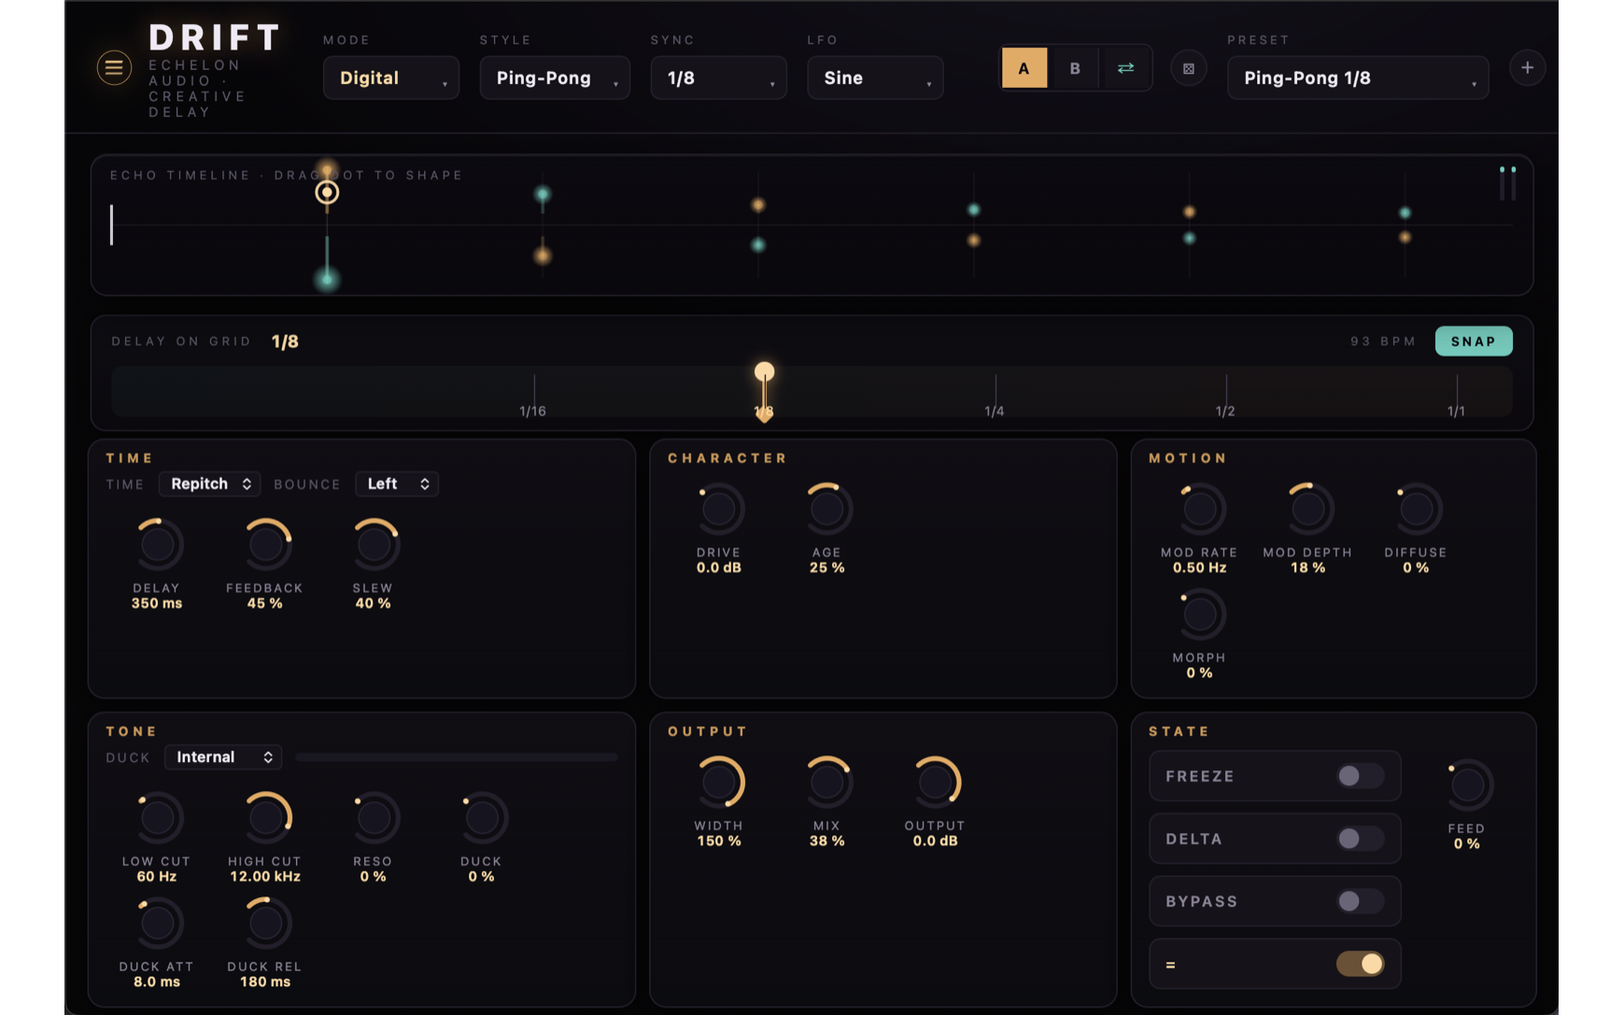Click the plus add preset icon
The width and height of the screenshot is (1624, 1015).
[x=1527, y=67]
